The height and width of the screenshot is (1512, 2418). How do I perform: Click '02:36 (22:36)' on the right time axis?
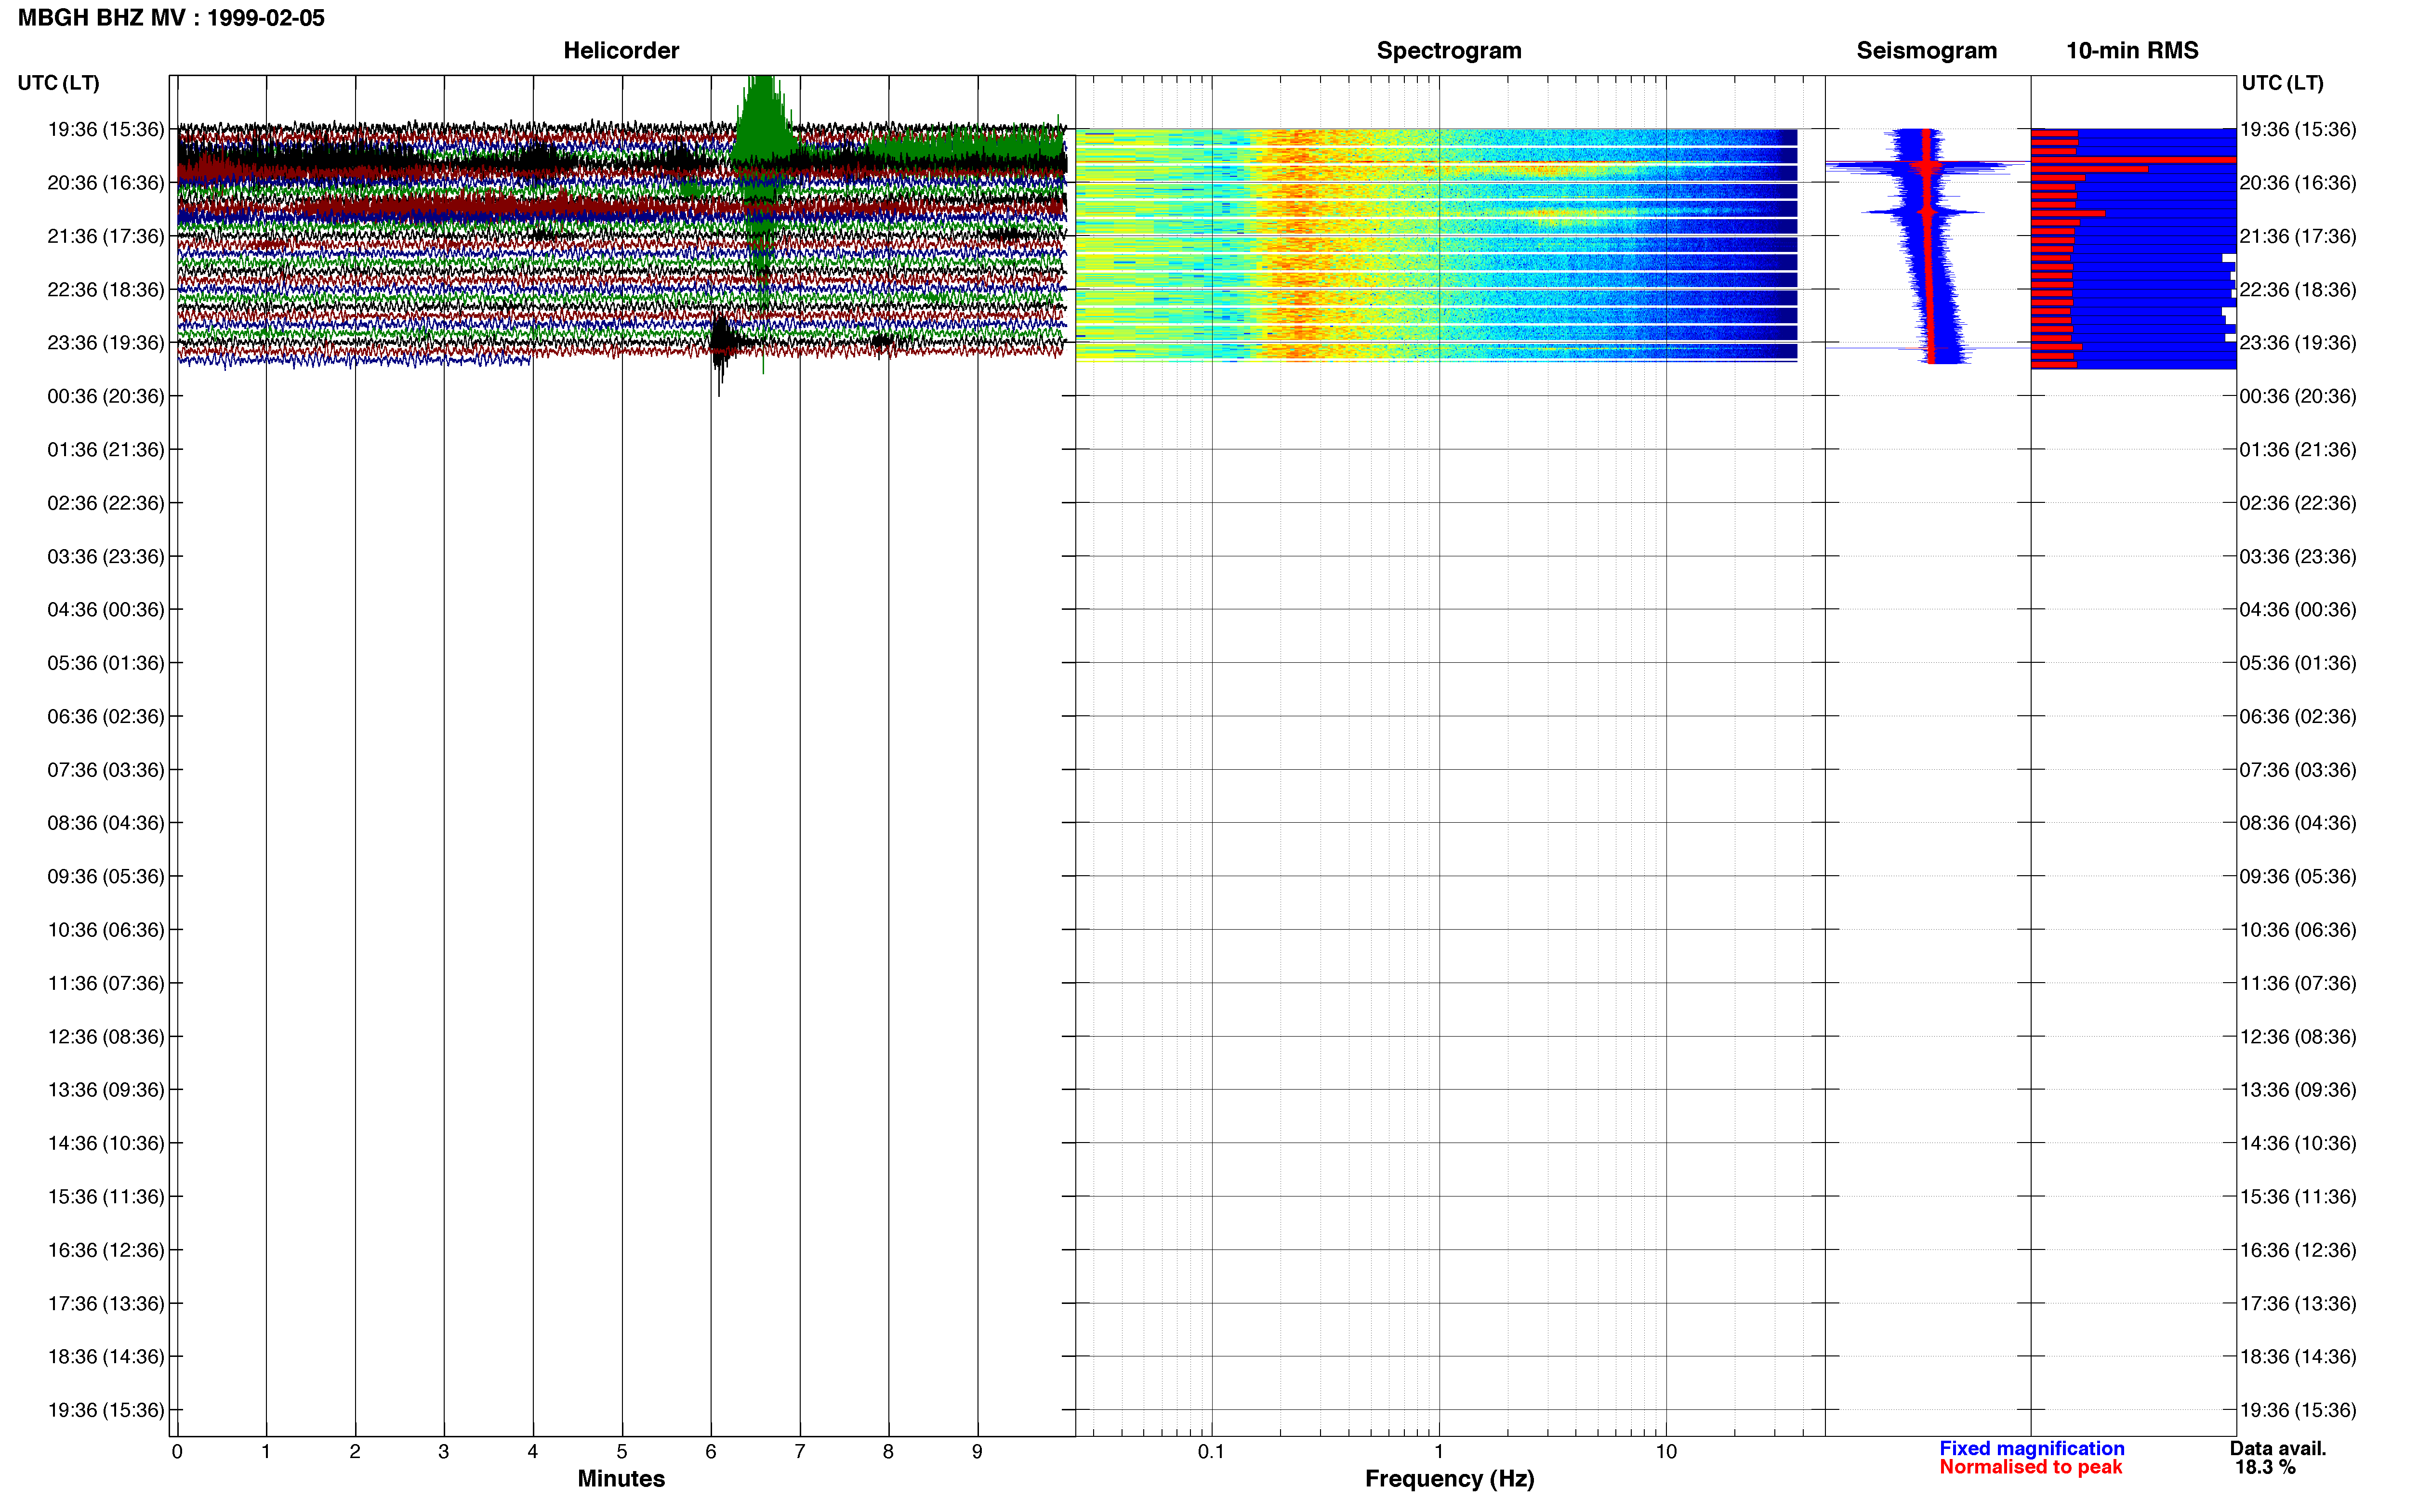[2298, 503]
